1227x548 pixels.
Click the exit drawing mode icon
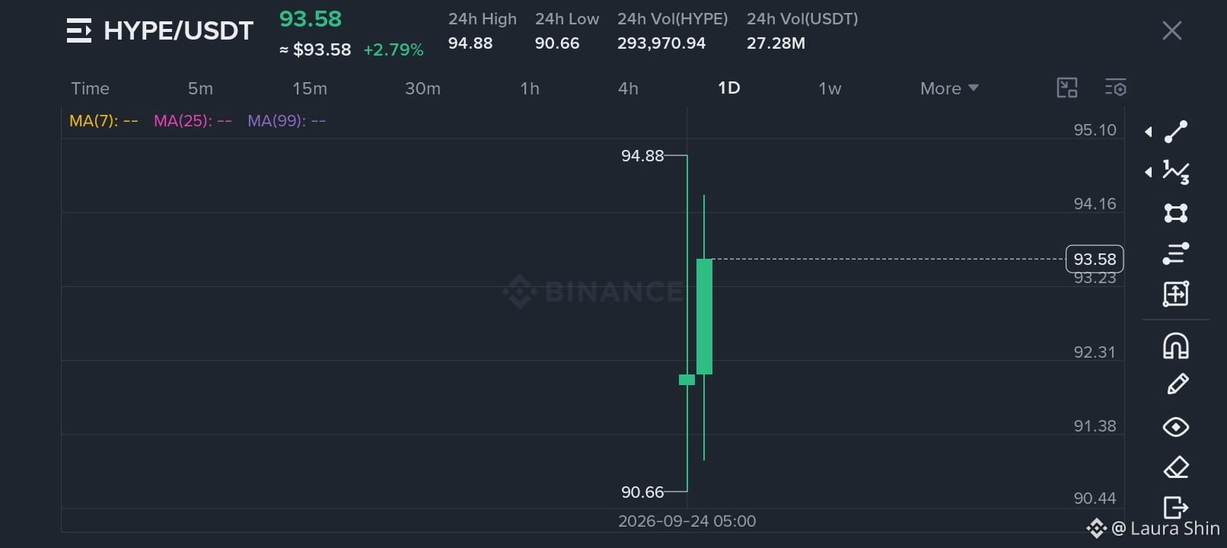(1176, 507)
